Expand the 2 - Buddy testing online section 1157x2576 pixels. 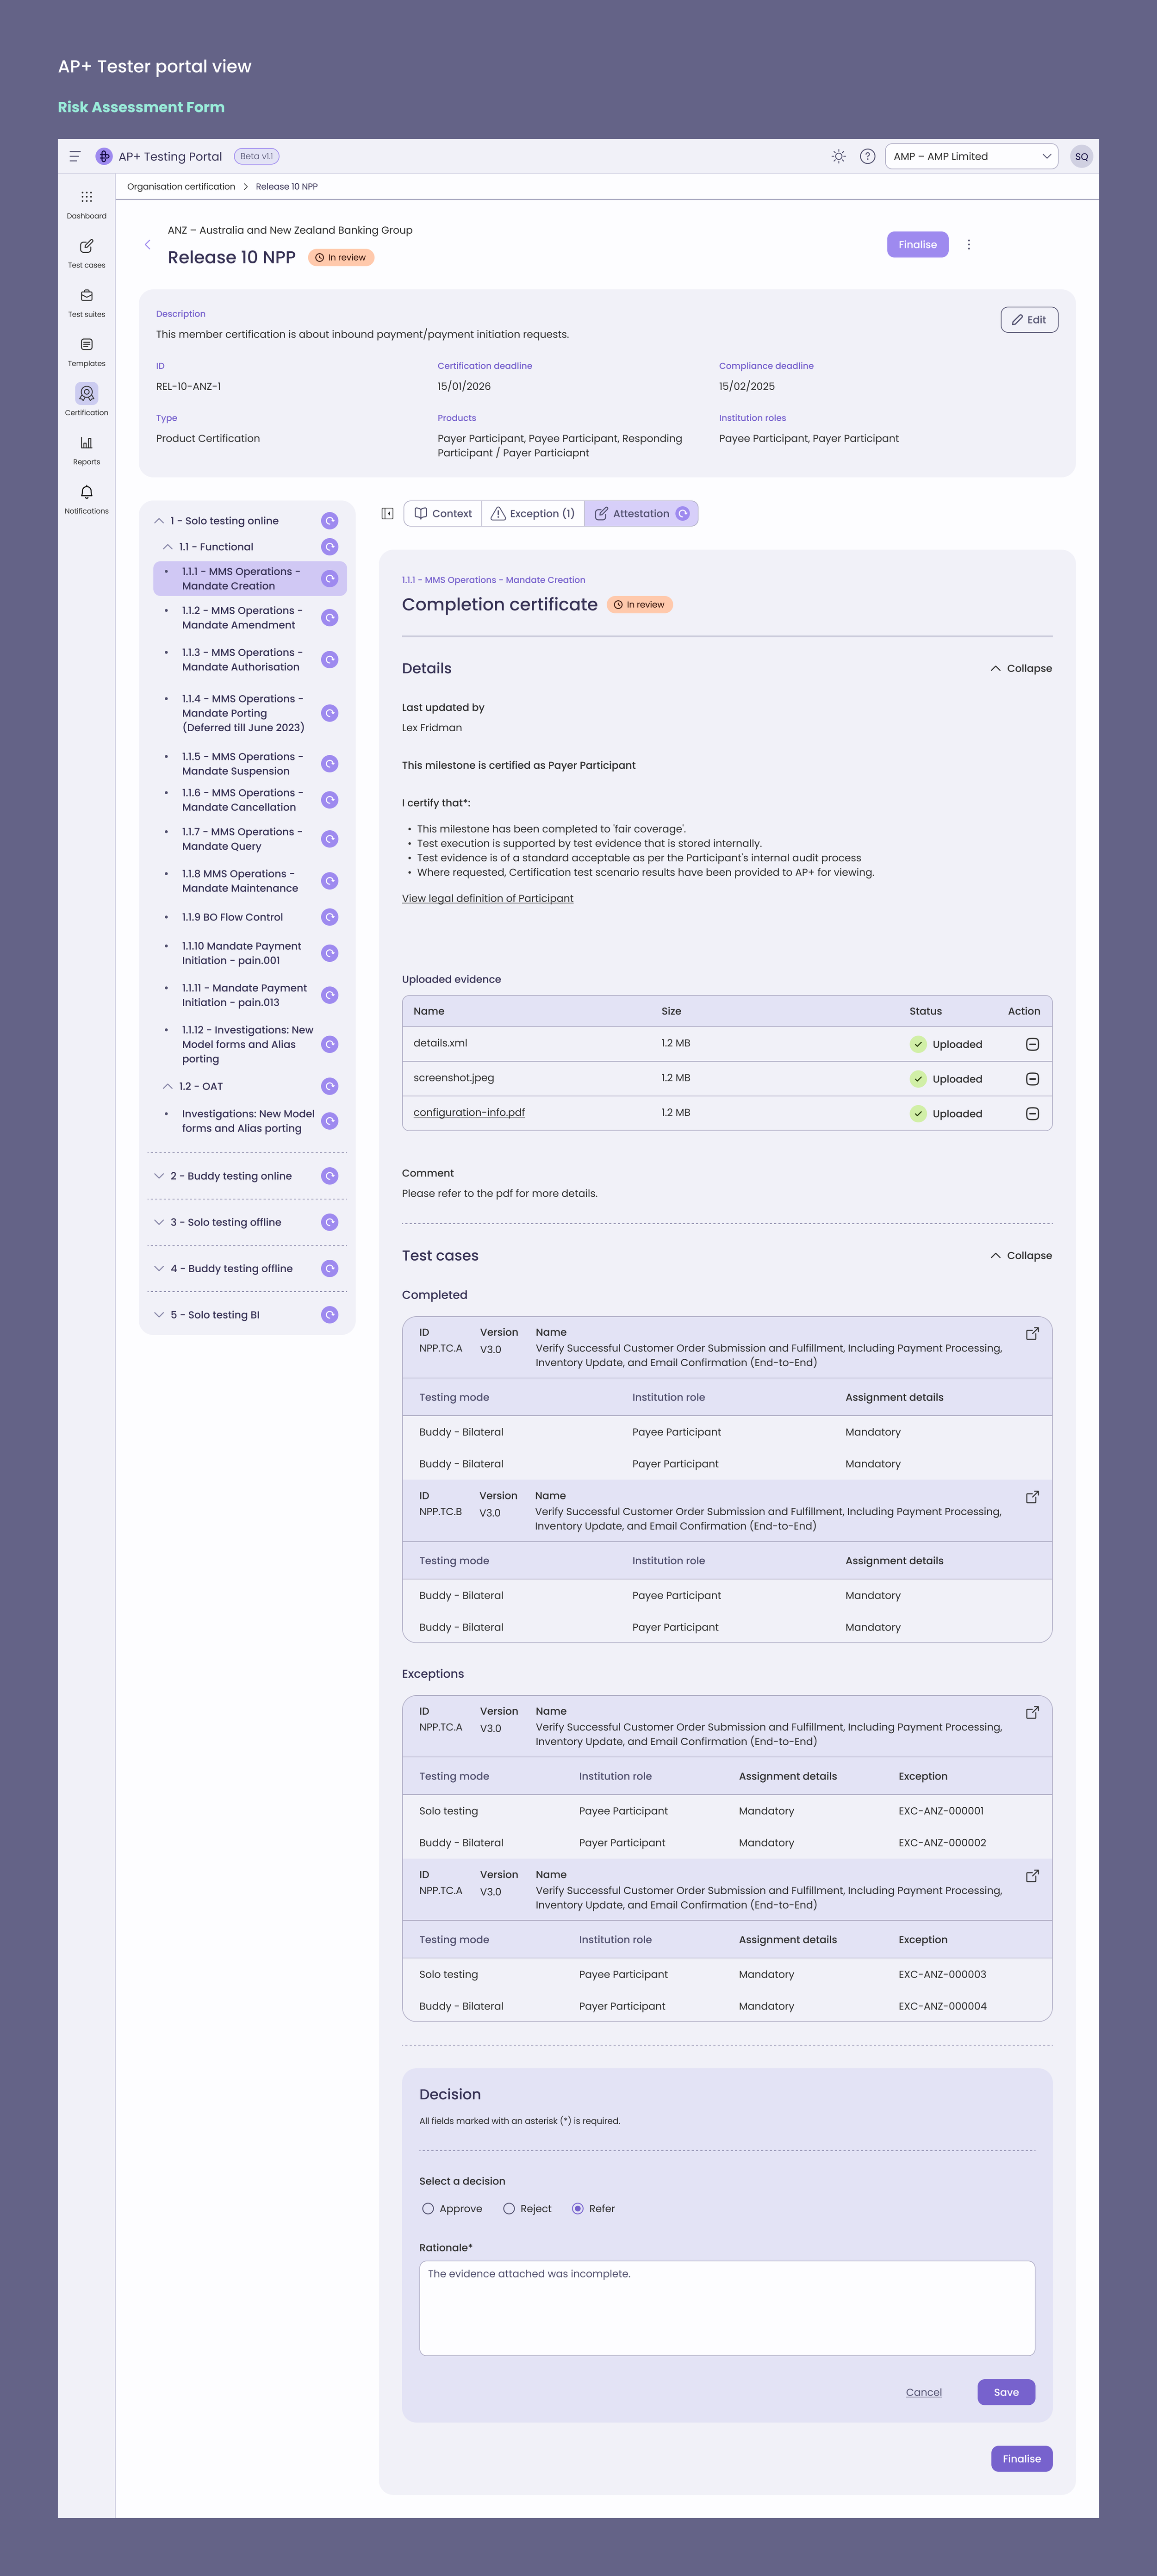pos(159,1176)
